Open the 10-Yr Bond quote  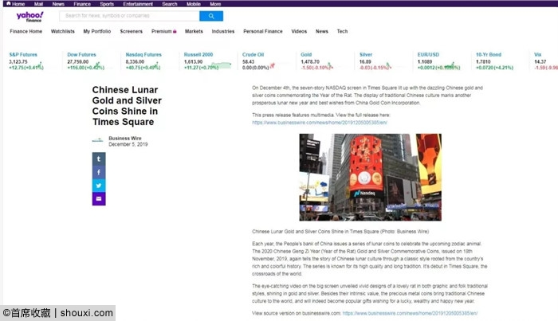tap(489, 55)
